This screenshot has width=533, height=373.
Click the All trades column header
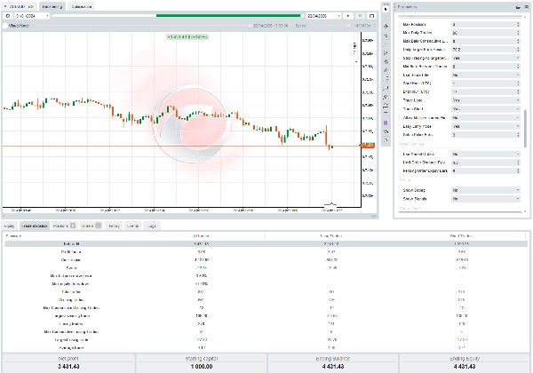coord(201,235)
